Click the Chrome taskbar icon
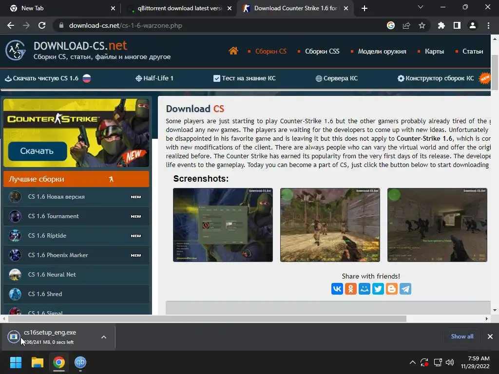This screenshot has height=374, width=499. 59,362
